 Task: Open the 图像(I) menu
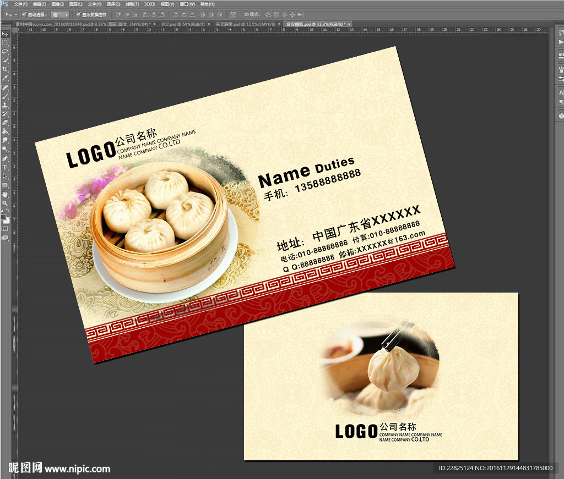(57, 4)
